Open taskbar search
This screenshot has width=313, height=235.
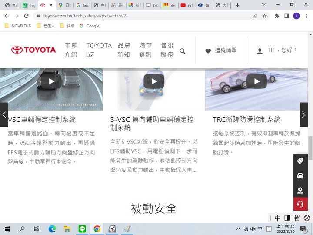pos(22,229)
